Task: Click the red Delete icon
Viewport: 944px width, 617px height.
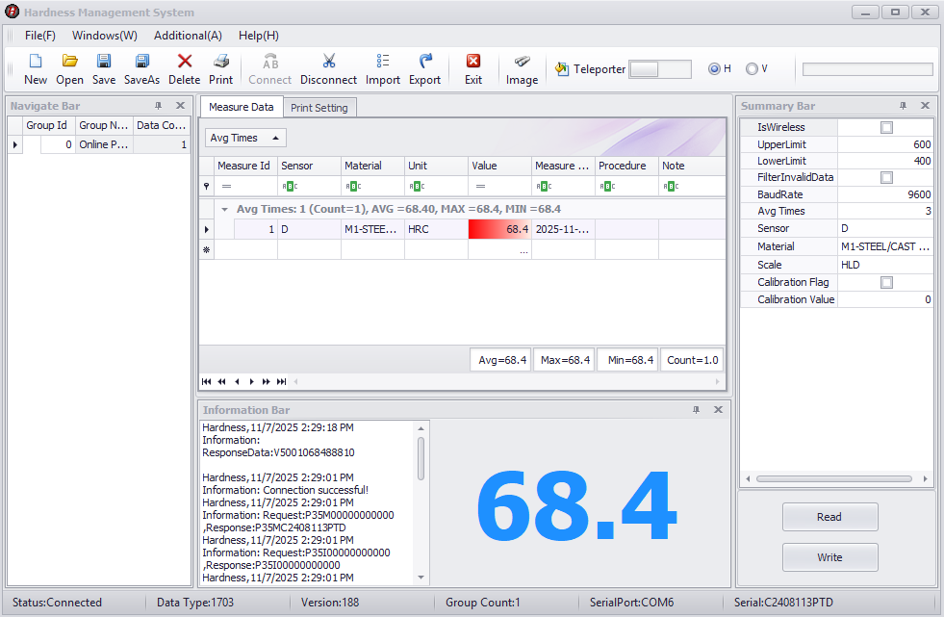Action: click(185, 62)
